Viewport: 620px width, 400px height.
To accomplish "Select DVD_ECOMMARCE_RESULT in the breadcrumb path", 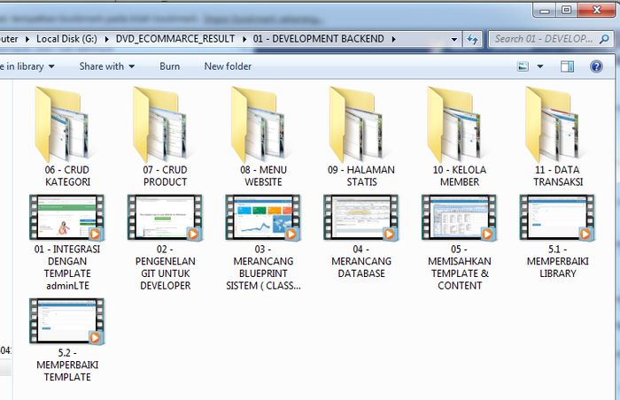I will pos(175,39).
